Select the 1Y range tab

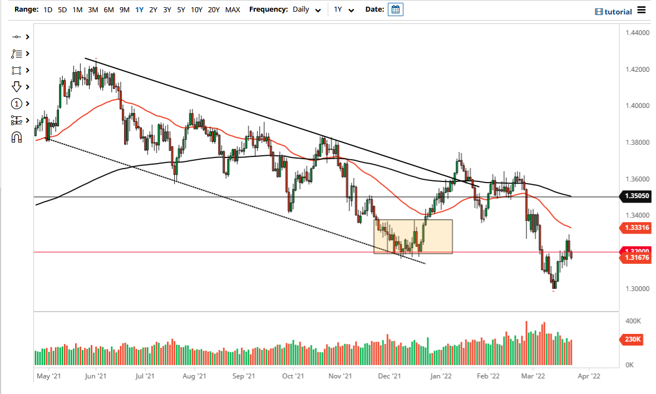tap(140, 9)
